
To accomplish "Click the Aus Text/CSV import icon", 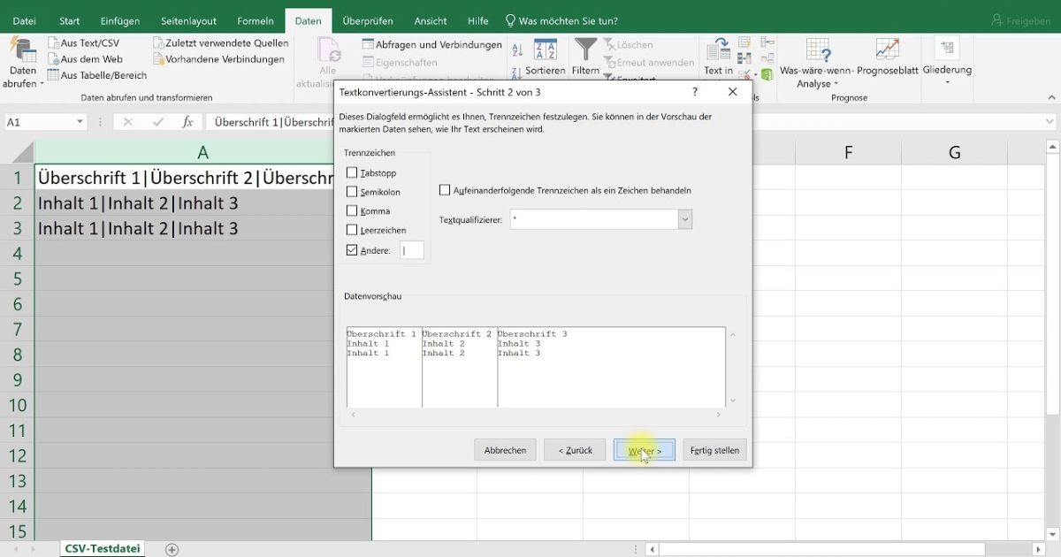I will (54, 43).
